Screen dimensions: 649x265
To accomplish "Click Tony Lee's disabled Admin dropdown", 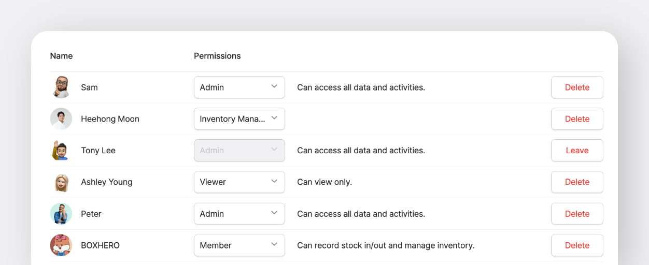I will pyautogui.click(x=239, y=150).
